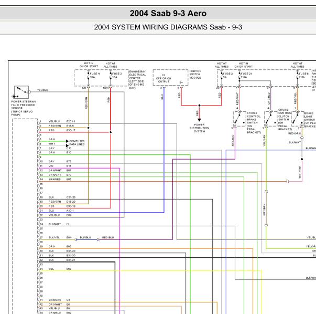Click the cruise control brake switch symbol

239,119
